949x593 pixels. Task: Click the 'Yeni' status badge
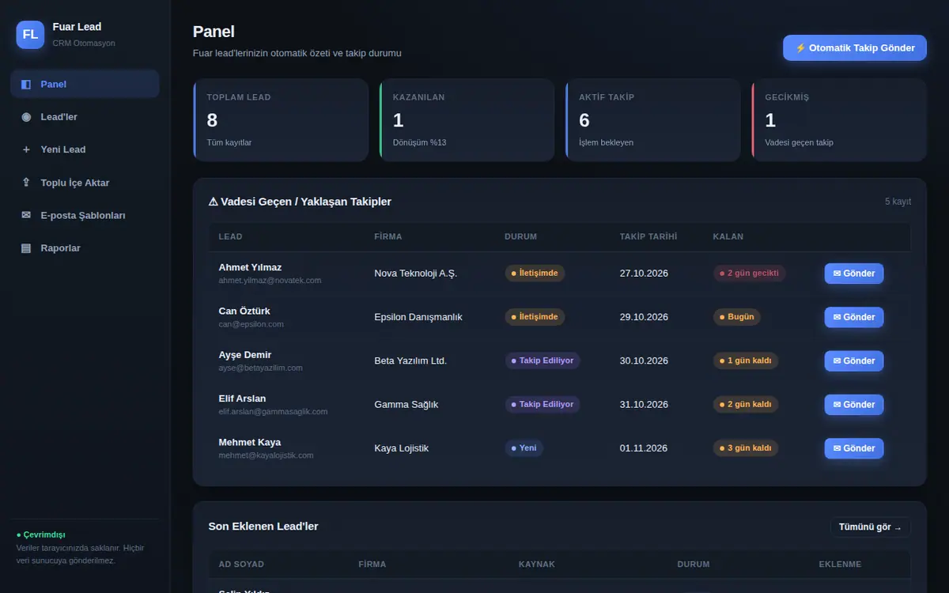coord(524,448)
